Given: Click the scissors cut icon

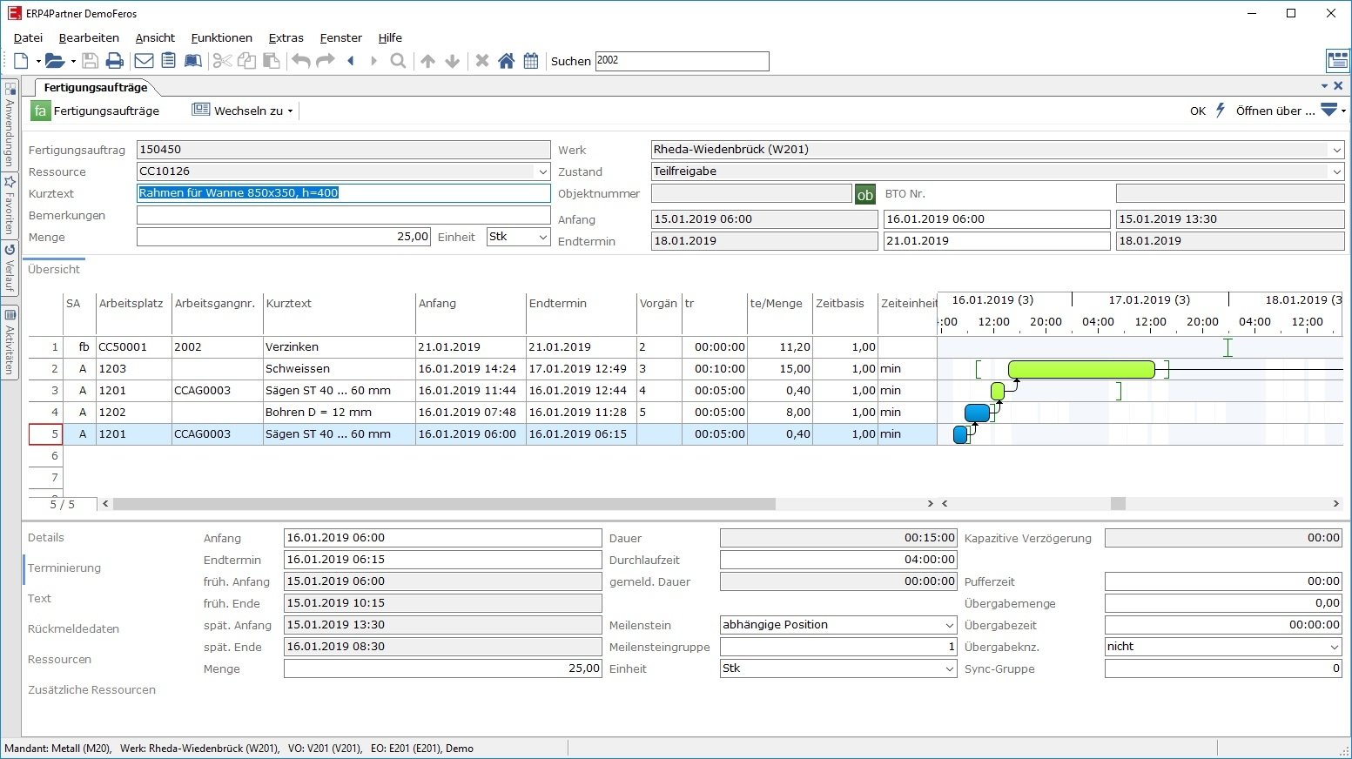Looking at the screenshot, I should point(221,61).
